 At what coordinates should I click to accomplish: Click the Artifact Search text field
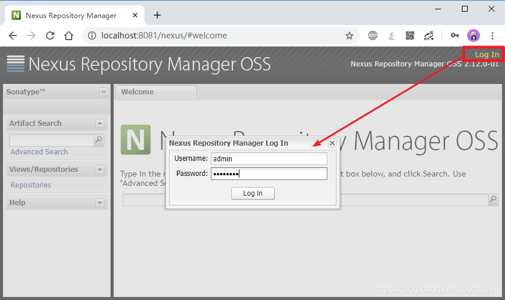[x=51, y=140]
